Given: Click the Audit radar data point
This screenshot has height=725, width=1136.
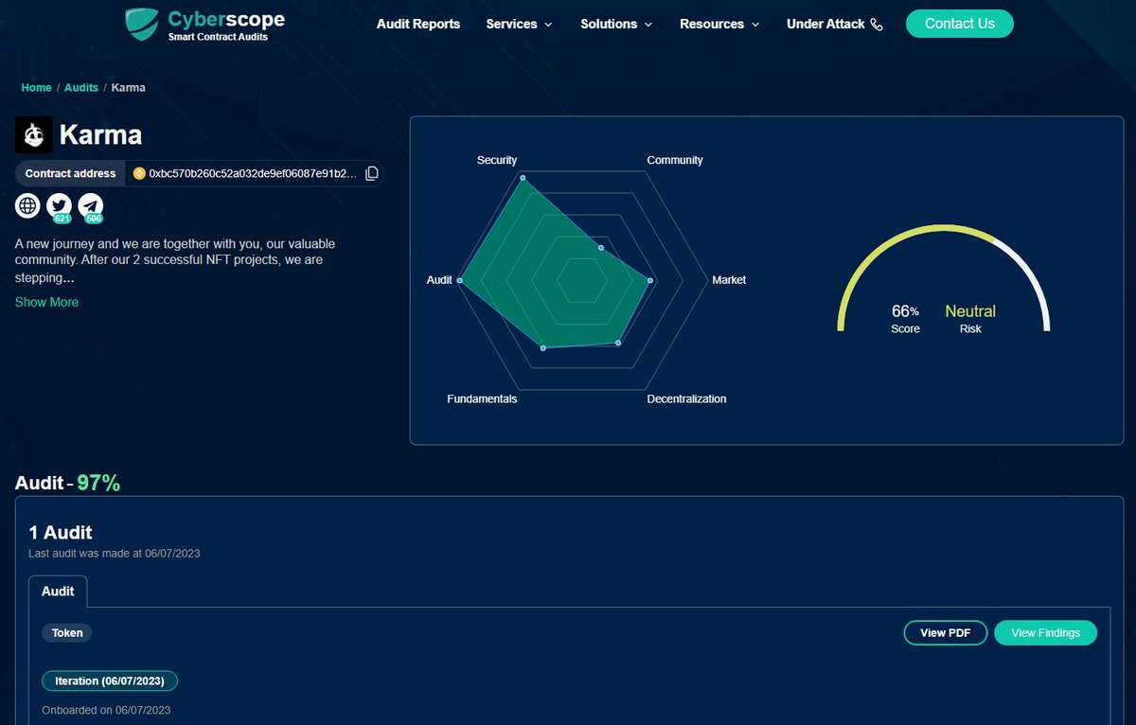Looking at the screenshot, I should [x=460, y=280].
